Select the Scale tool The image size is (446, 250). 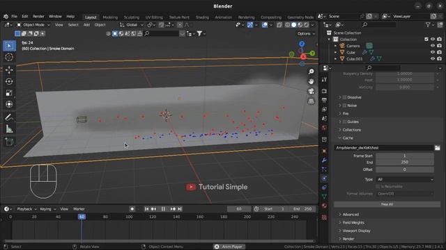tap(9, 93)
